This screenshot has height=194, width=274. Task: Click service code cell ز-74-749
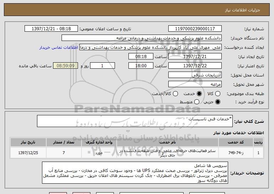236,153
